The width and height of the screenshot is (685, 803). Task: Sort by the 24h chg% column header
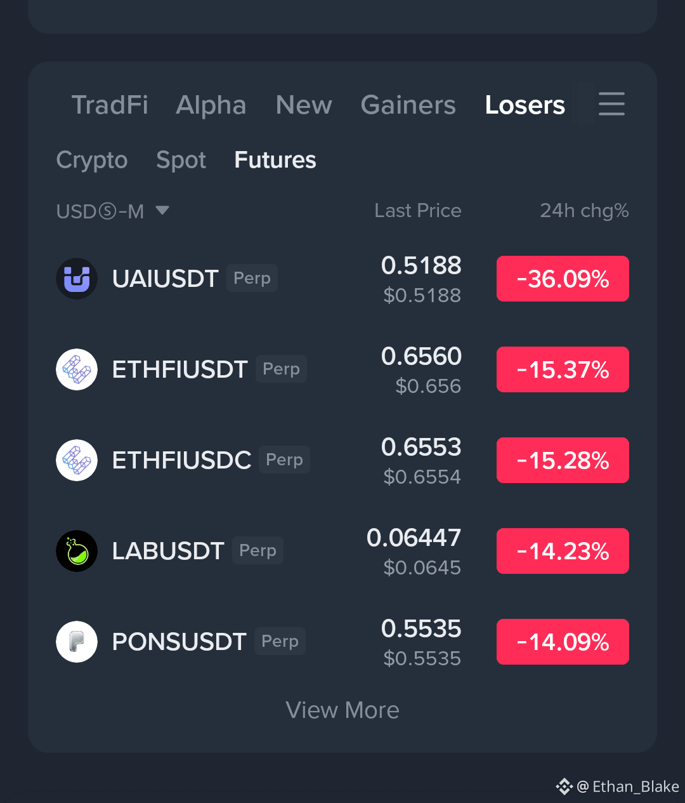coord(584,211)
